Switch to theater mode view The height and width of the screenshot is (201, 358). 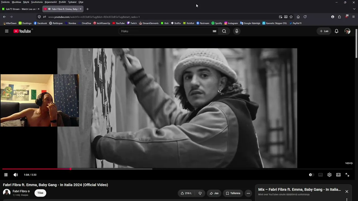point(338,175)
